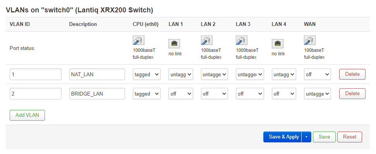Click the LAN 4 no link port icon

coord(277,44)
